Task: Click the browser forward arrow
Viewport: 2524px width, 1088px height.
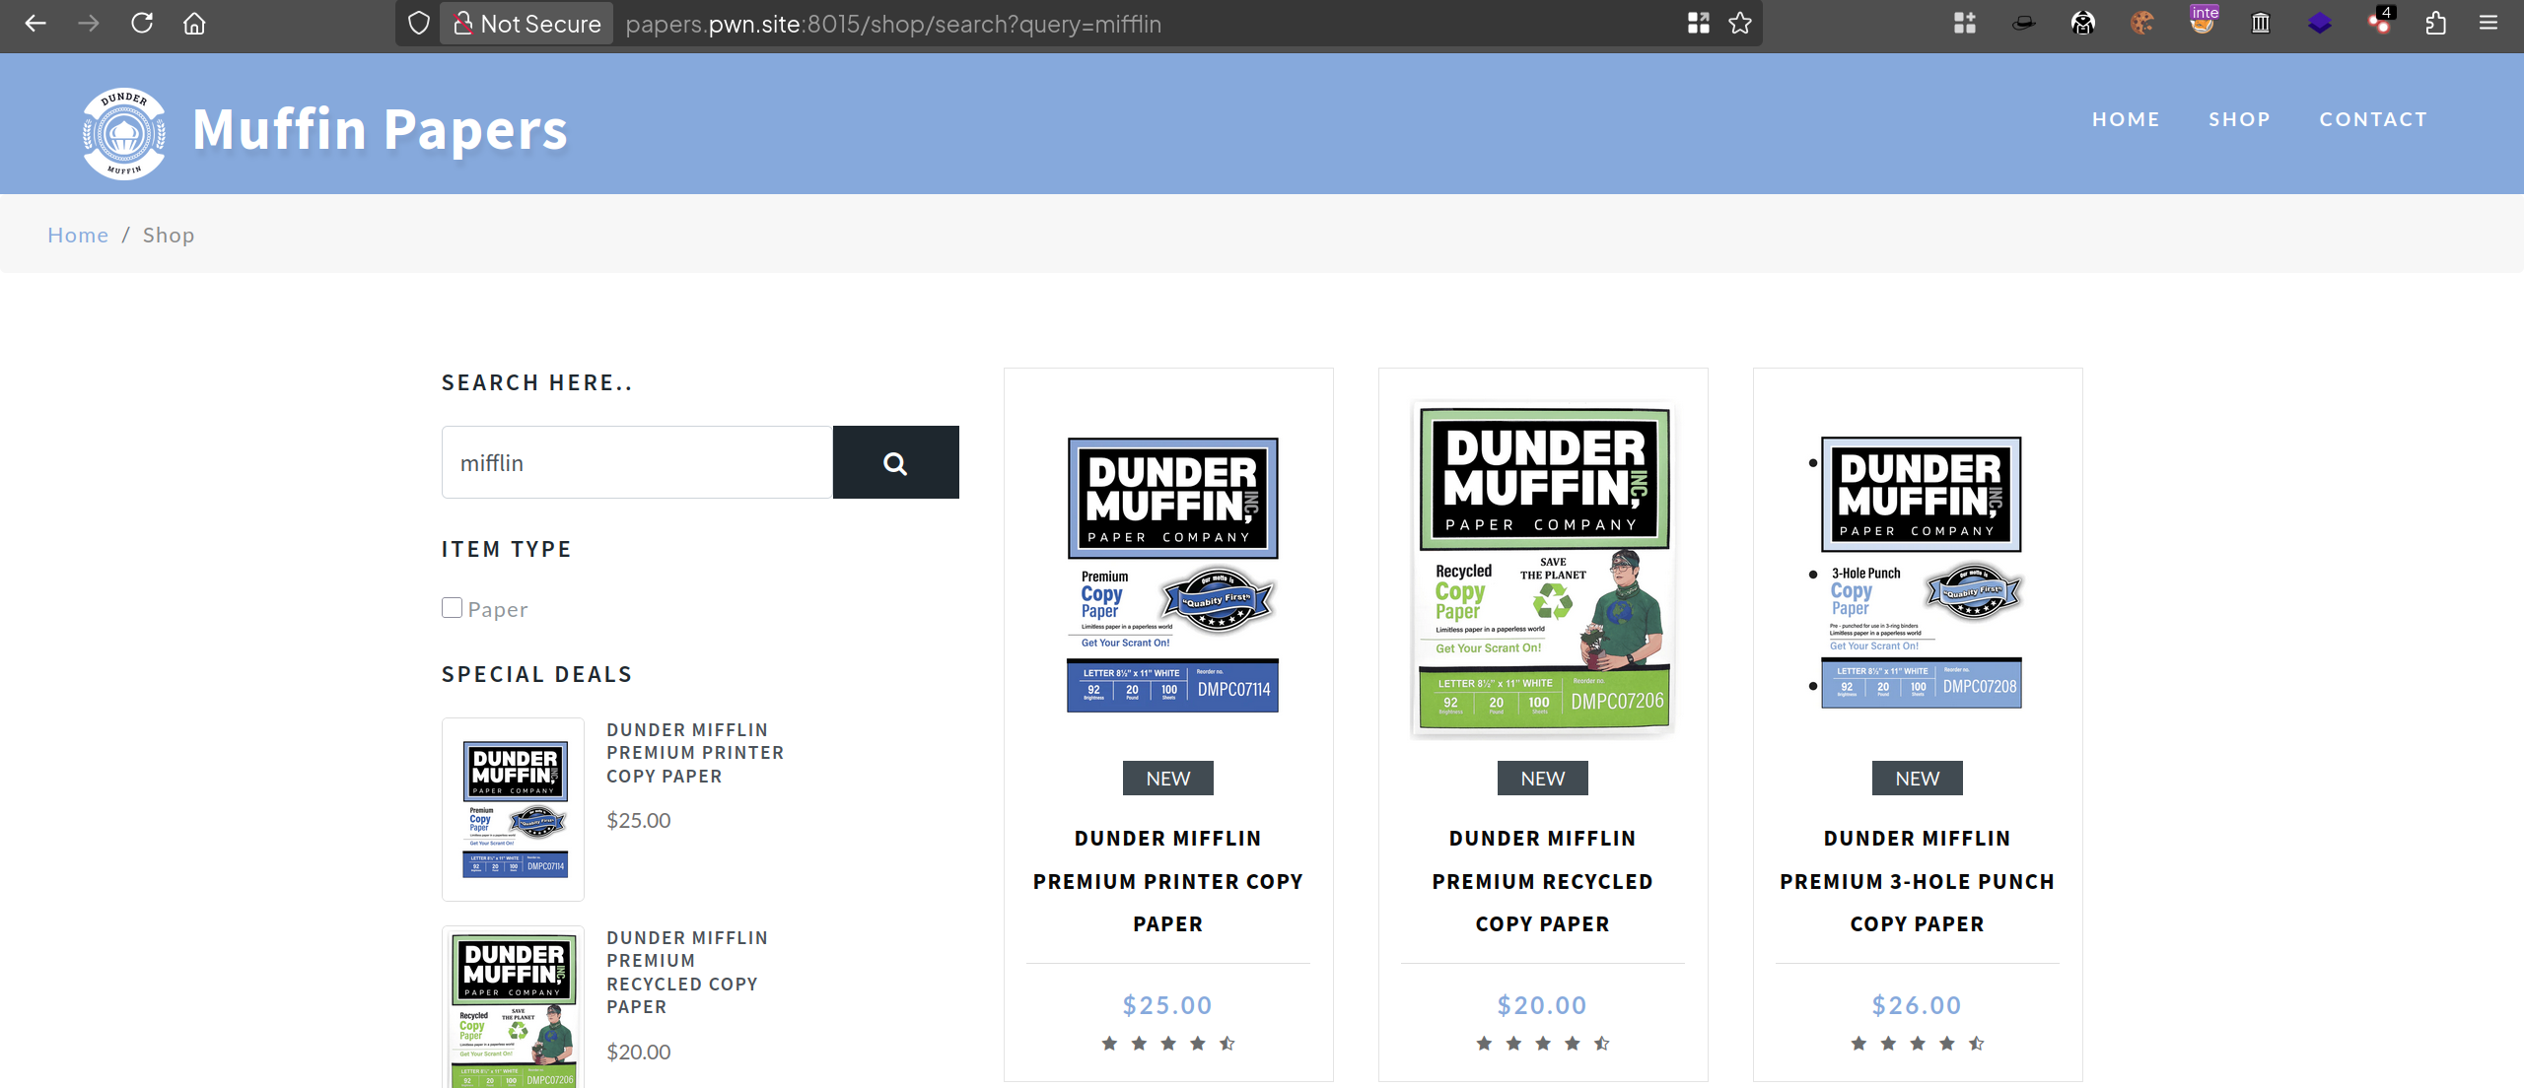Action: click(89, 23)
